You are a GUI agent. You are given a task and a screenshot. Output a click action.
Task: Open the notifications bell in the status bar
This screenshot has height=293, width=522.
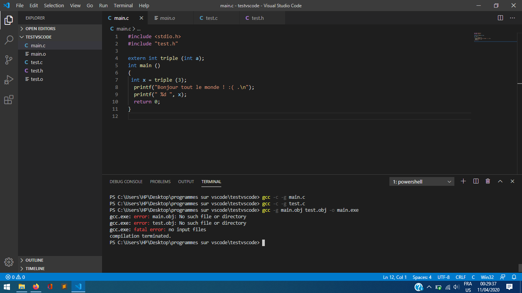[x=514, y=277]
